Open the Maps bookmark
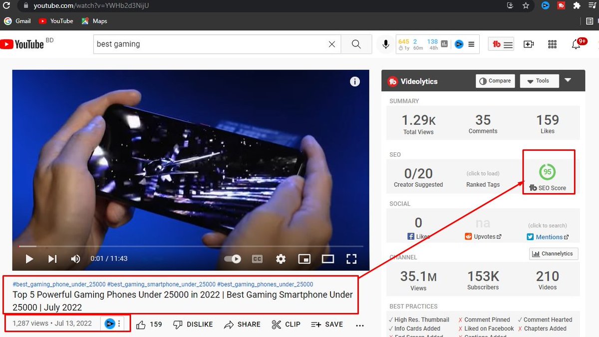The width and height of the screenshot is (599, 337). [94, 21]
